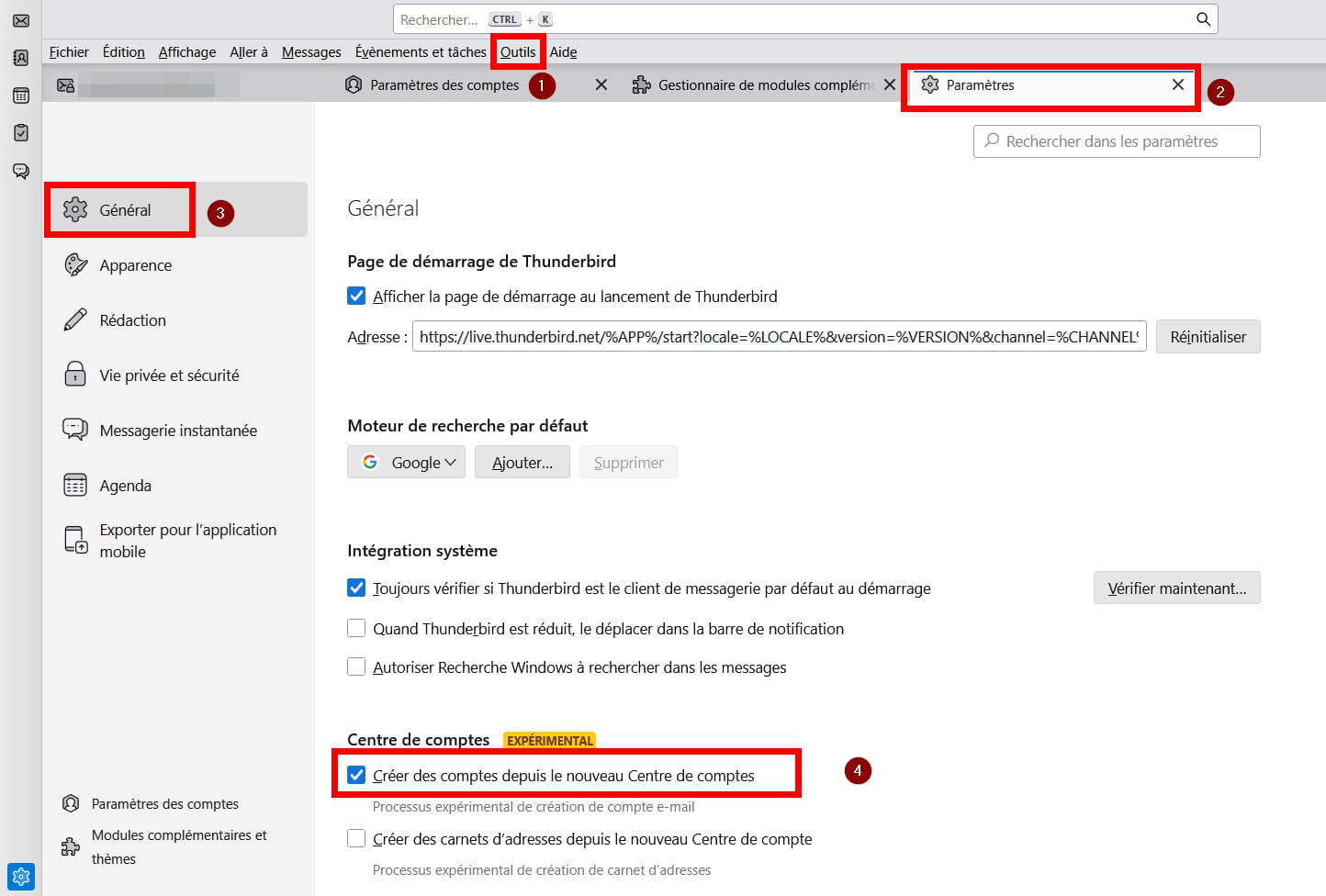1326x896 pixels.
Task: Open the Édition menu
Action: click(x=124, y=52)
